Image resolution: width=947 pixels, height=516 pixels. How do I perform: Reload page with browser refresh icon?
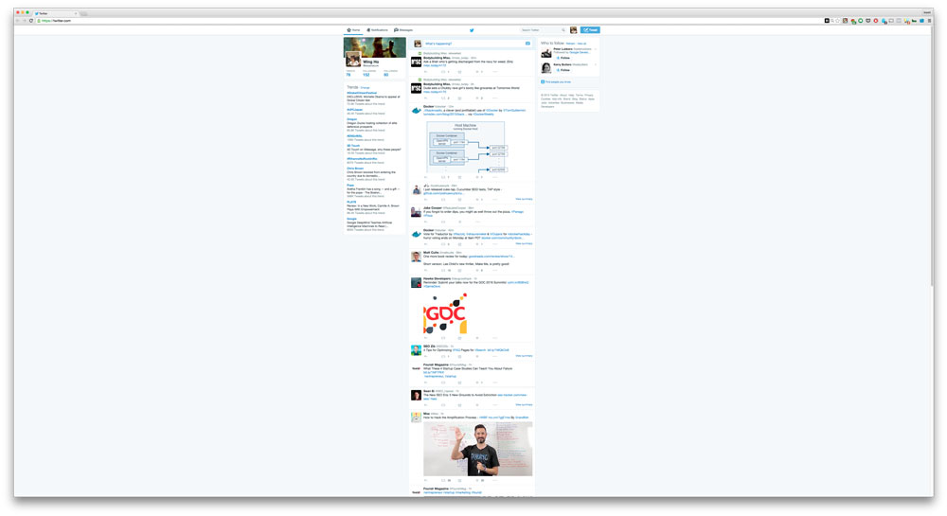coord(31,21)
